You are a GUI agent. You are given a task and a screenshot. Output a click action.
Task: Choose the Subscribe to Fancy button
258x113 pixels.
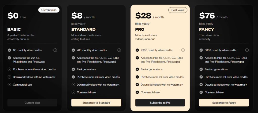(224, 103)
